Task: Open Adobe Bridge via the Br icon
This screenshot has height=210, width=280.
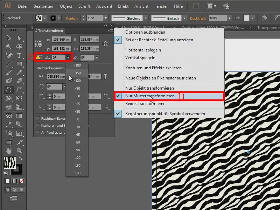Action: pos(196,6)
